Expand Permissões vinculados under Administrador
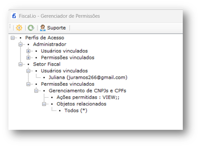The width and height of the screenshot is (200, 147). point(28,58)
